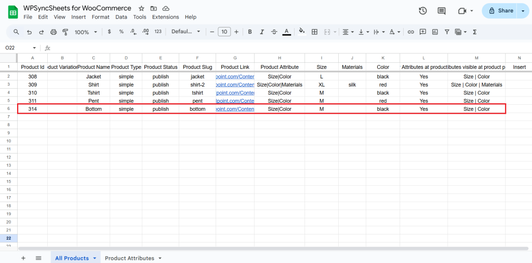
Task: Select the Product Id 314 cell
Action: [x=33, y=109]
